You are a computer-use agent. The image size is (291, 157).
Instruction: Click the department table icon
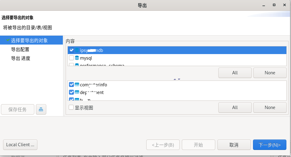[x=77, y=92]
